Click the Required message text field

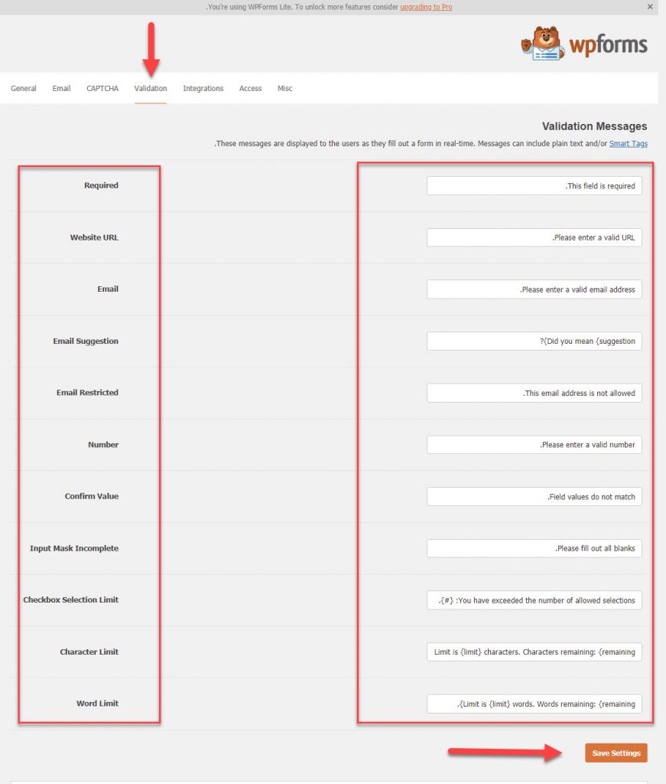534,185
